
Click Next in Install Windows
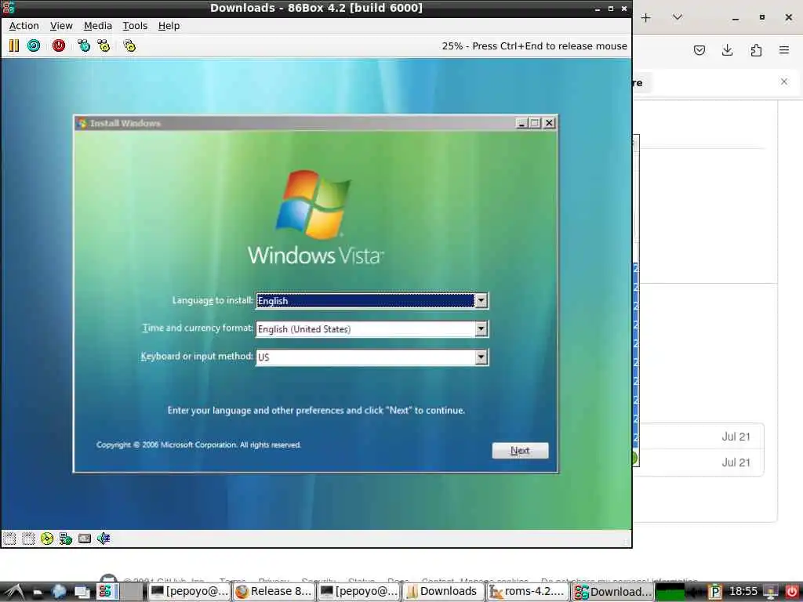click(521, 451)
